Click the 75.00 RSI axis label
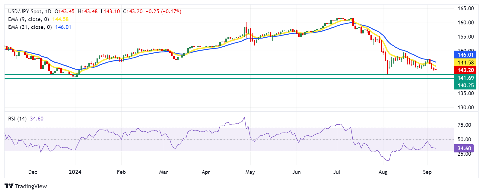 click(464, 125)
